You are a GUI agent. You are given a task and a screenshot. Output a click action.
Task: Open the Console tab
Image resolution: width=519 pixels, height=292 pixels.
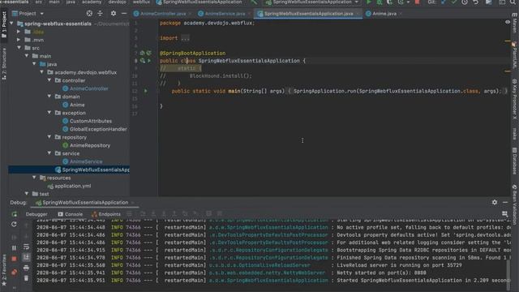click(71, 214)
